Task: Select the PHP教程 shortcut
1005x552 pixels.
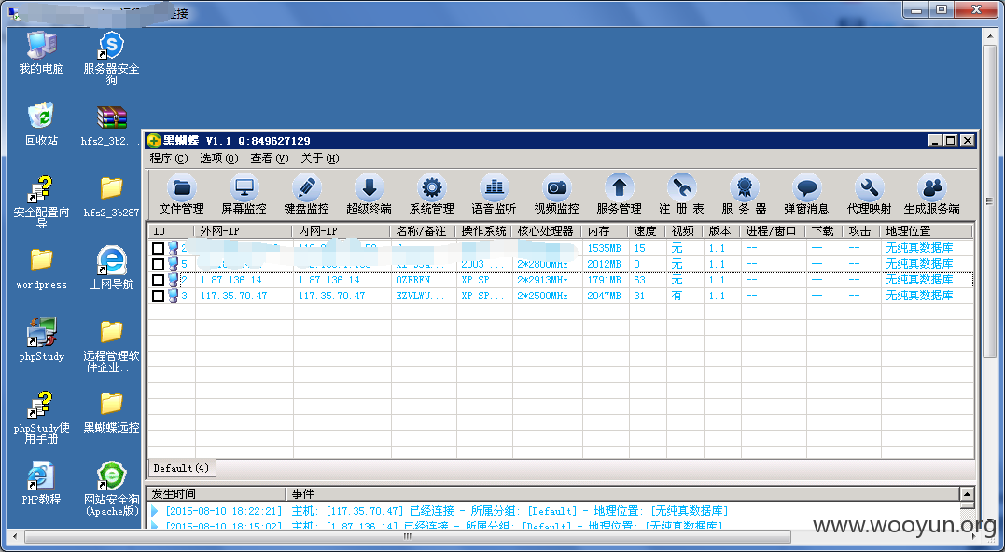Action: (x=42, y=483)
